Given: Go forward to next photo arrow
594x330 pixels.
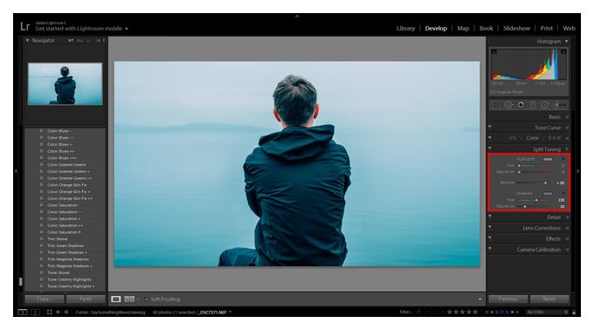Looking at the screenshot, I should tap(66, 313).
